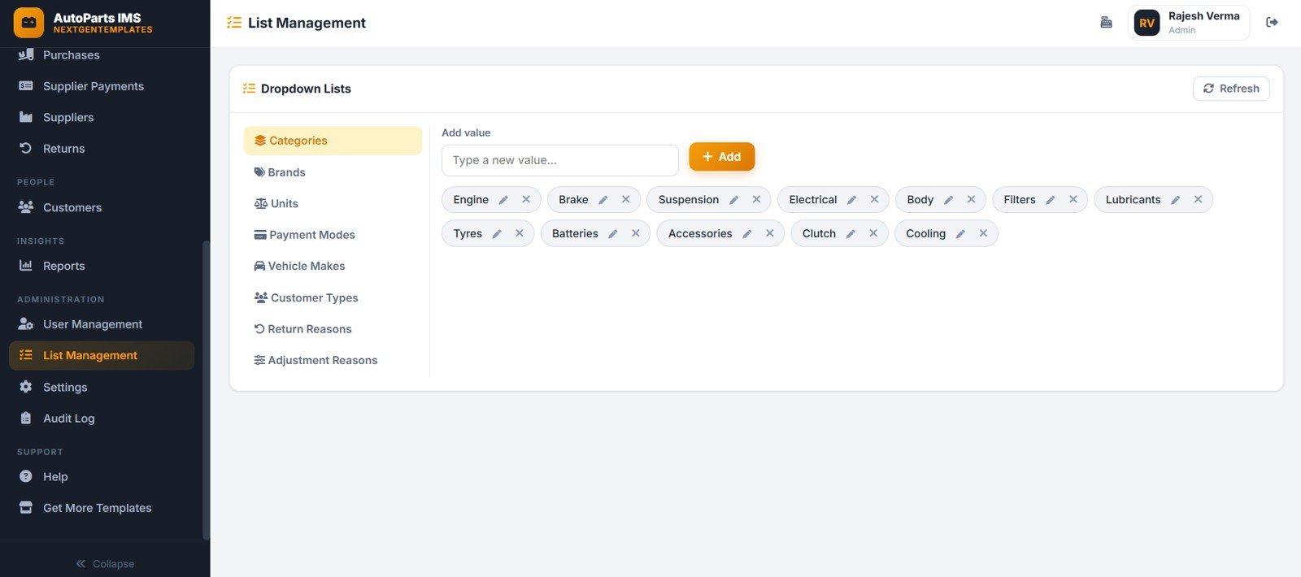Remove the Accessories category value
Viewport: 1301px width, 577px height.
pos(770,234)
